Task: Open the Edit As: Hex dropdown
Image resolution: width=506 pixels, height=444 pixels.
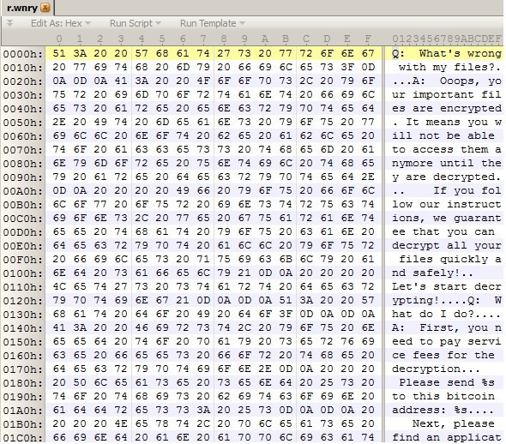Action: [x=60, y=23]
